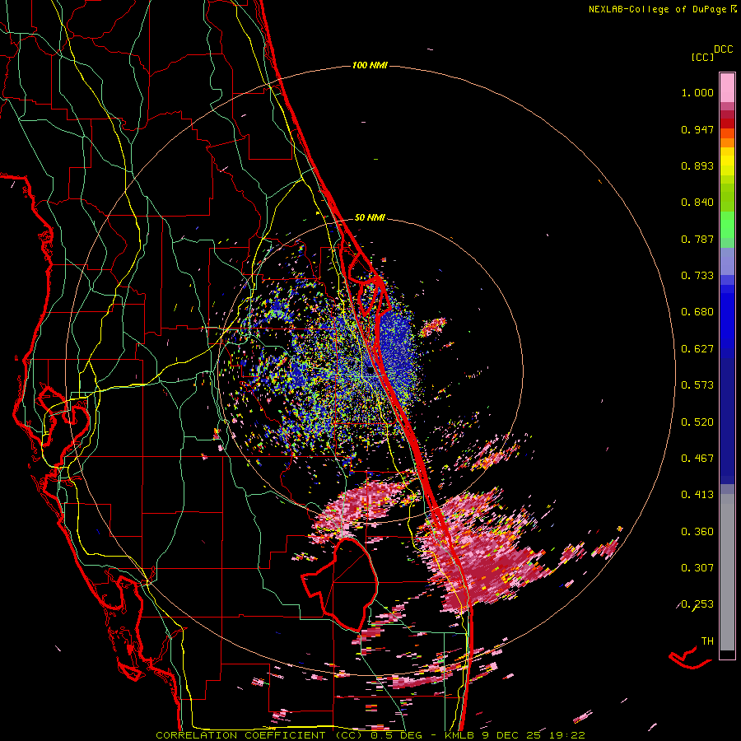Click the 1.000 value on the color scale
Screen dimensions: 741x741
tap(697, 92)
